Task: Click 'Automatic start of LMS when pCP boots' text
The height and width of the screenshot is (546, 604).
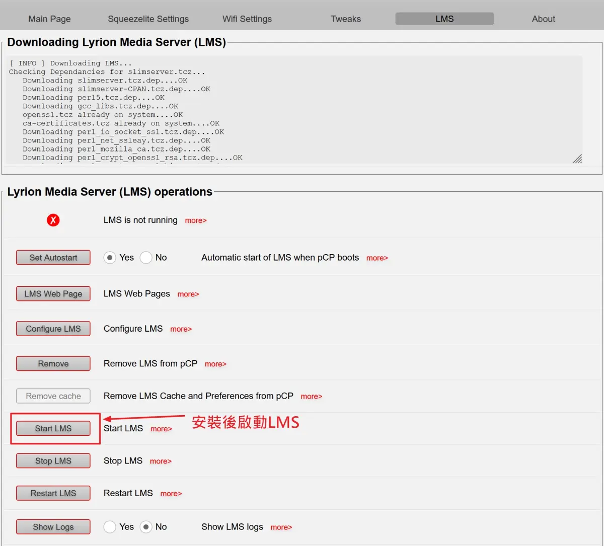Action: click(x=280, y=258)
